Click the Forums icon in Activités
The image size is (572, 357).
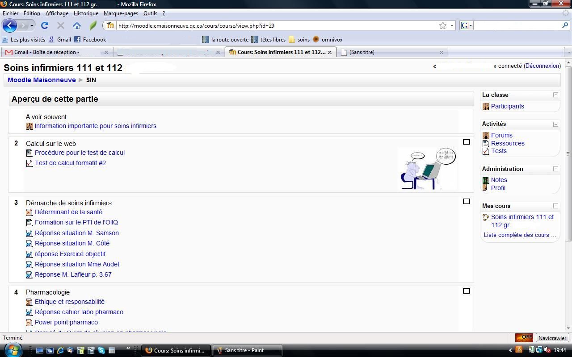[x=486, y=135]
